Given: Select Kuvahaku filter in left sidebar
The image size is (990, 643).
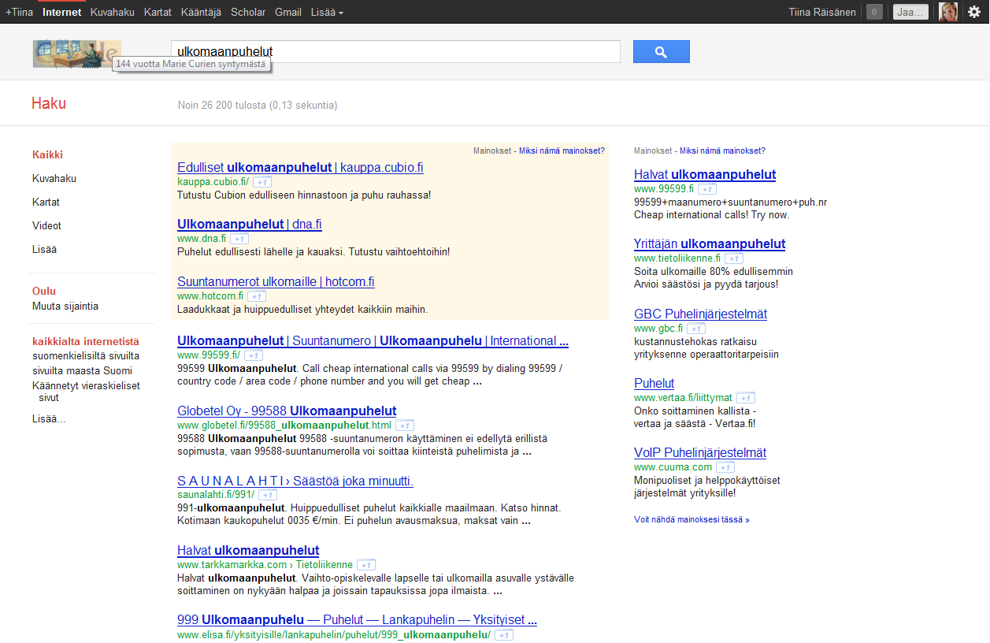Looking at the screenshot, I should tap(54, 179).
